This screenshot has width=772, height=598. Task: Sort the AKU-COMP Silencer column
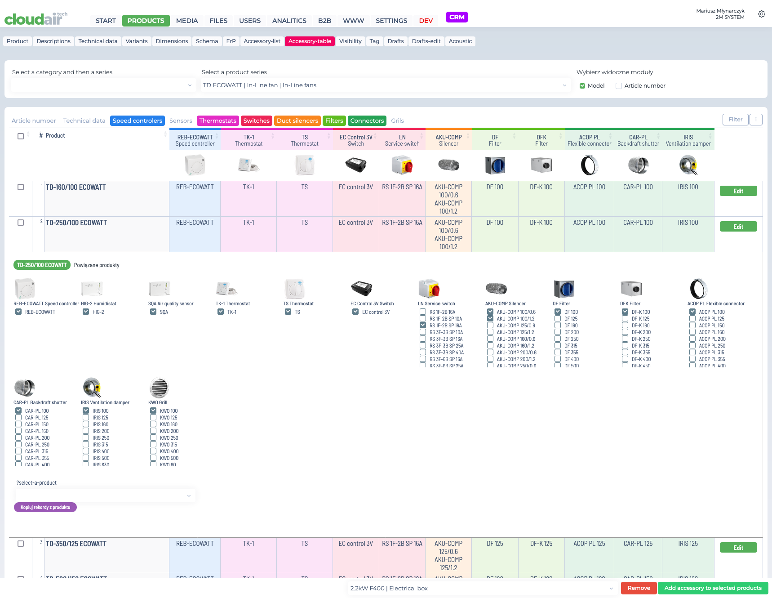[x=468, y=136]
